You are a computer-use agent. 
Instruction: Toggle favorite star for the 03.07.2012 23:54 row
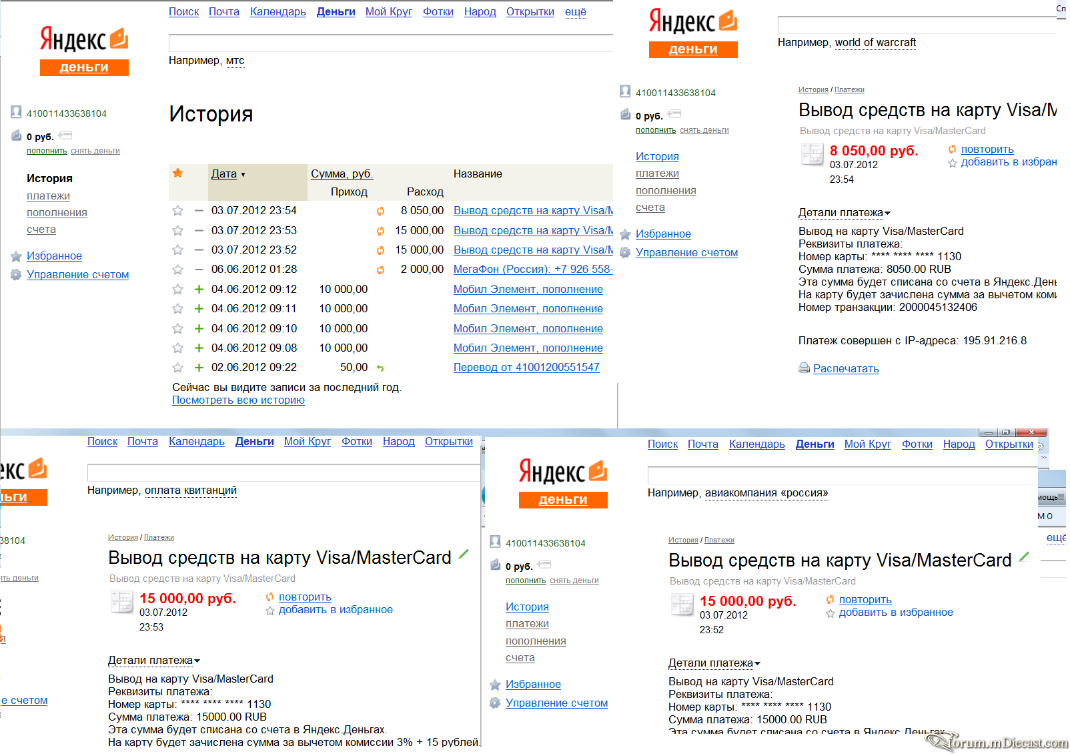177,211
